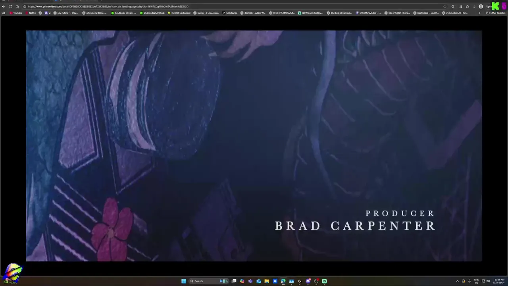Expand the bookmarks overflow chevron
This screenshot has width=508, height=286.
[479, 13]
